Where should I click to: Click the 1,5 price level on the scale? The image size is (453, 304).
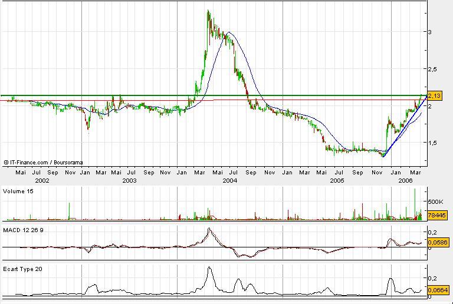pos(432,143)
